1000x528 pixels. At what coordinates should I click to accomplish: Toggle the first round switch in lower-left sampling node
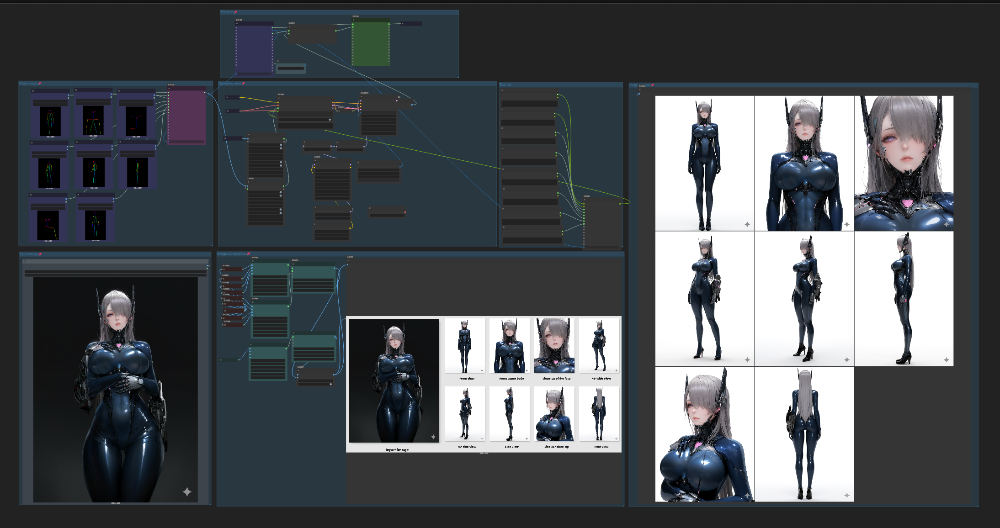point(281,192)
